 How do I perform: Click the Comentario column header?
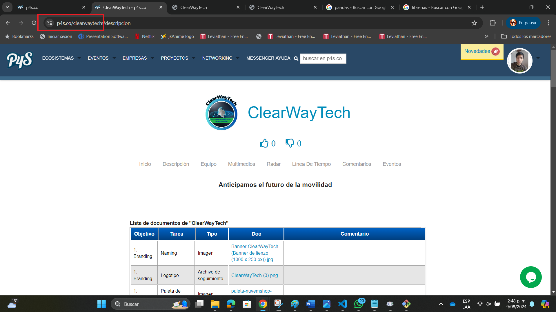click(355, 234)
